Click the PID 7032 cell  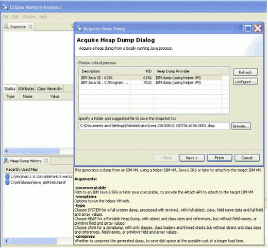[147, 82]
